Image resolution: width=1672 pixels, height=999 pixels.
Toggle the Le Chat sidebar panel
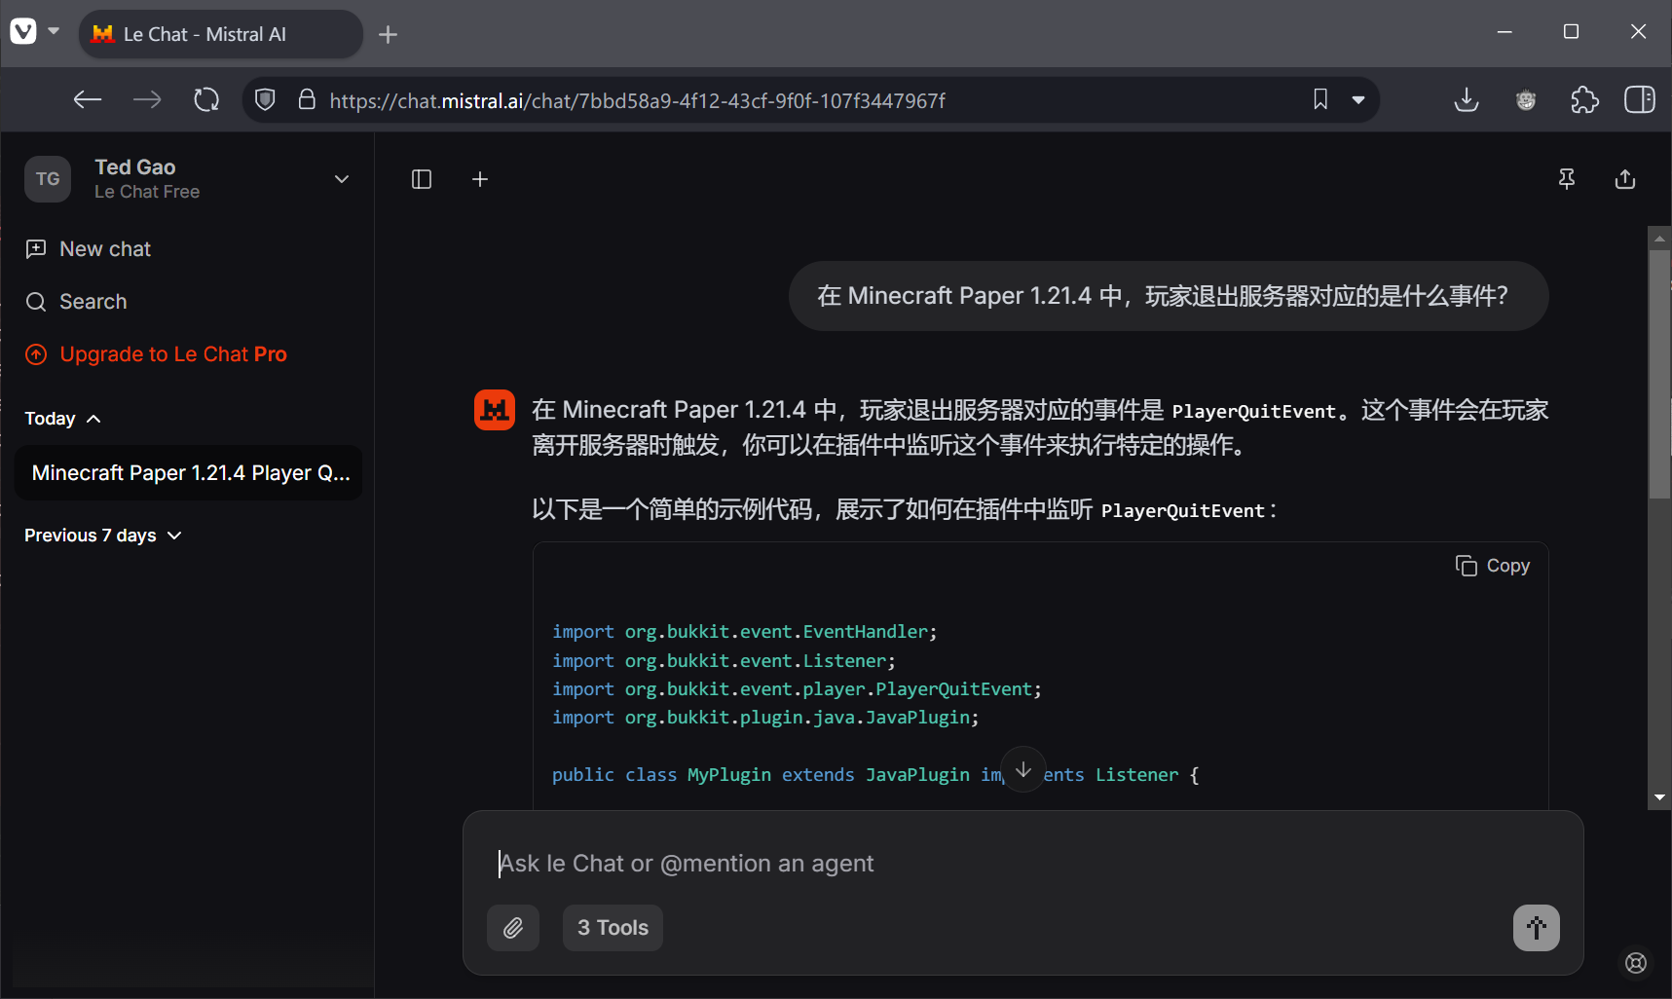[422, 179]
